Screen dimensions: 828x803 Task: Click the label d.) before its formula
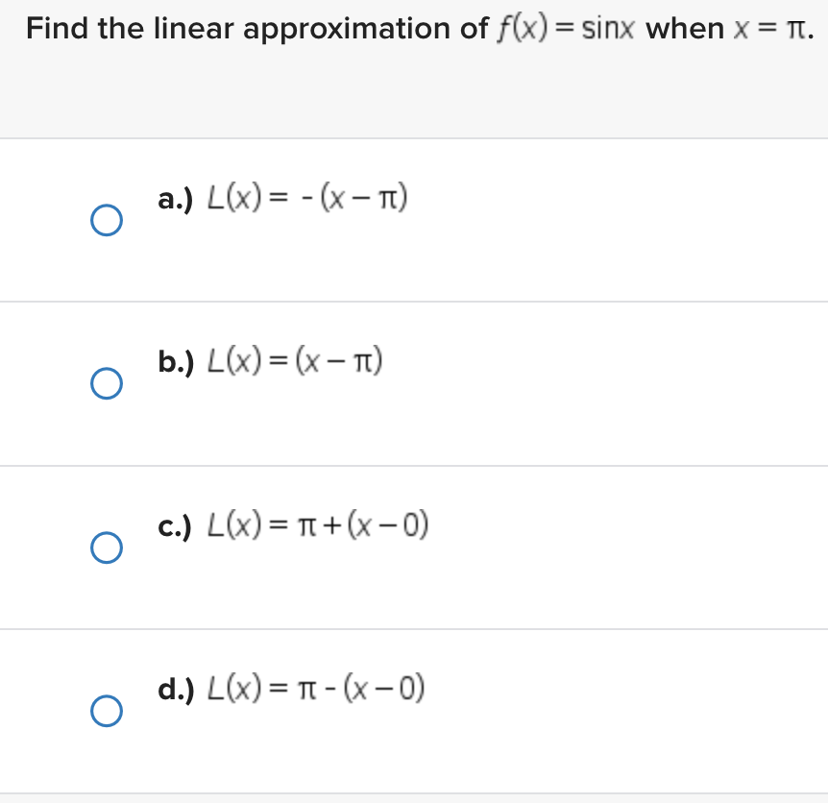click(177, 688)
